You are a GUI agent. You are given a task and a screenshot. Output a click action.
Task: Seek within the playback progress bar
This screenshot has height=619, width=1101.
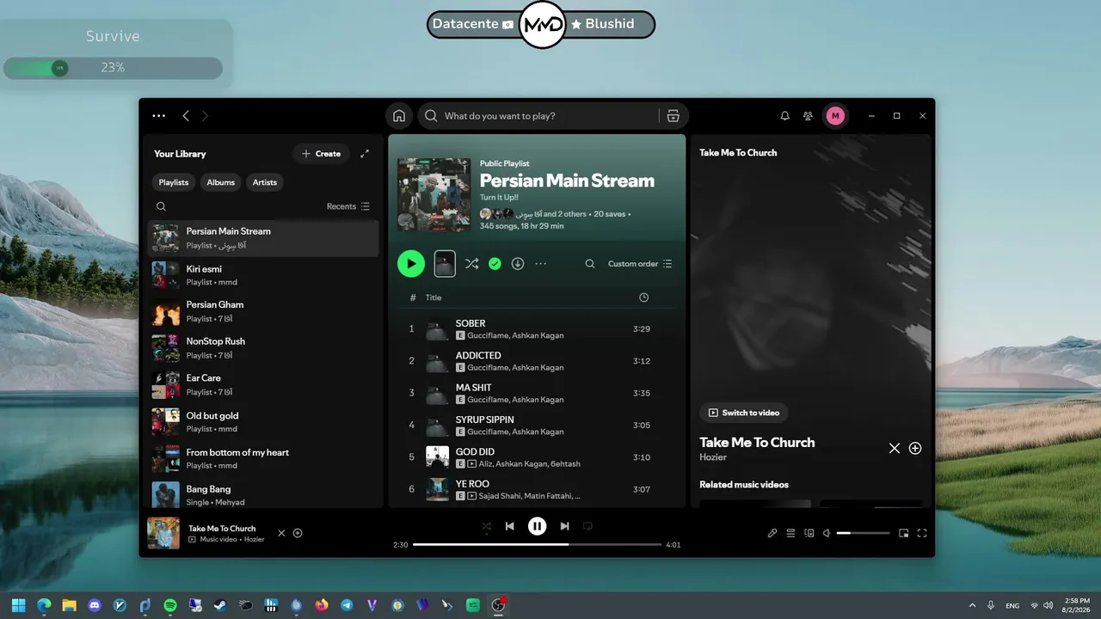(538, 544)
